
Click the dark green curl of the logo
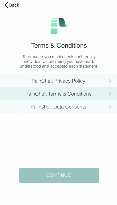click(x=63, y=22)
